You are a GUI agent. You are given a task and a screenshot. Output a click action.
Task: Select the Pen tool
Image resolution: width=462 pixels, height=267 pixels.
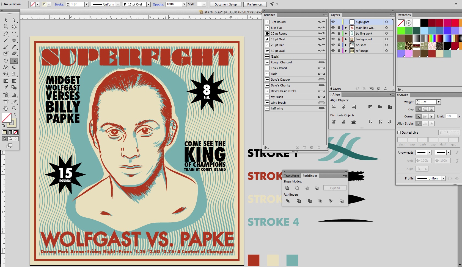(6, 34)
